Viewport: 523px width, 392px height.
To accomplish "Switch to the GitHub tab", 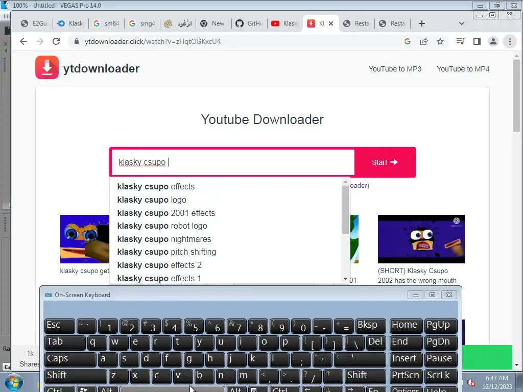I will [249, 23].
